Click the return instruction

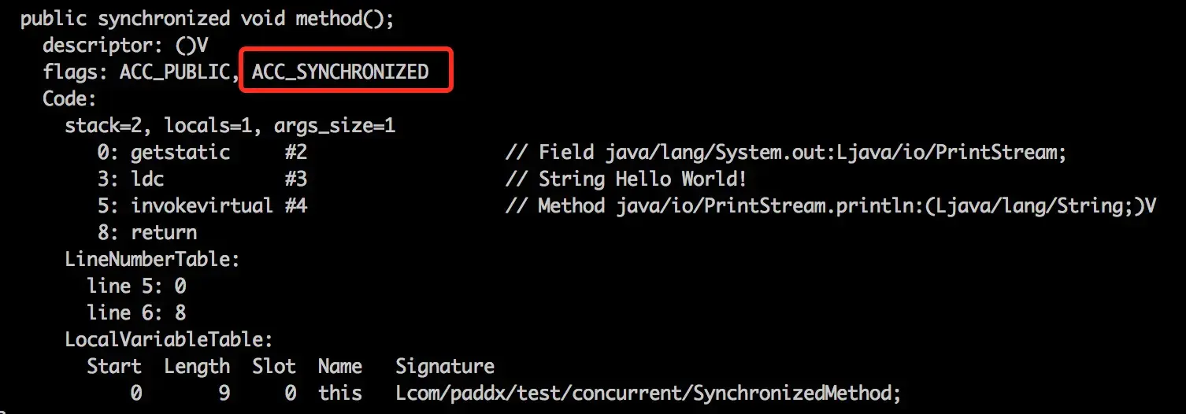(x=164, y=233)
